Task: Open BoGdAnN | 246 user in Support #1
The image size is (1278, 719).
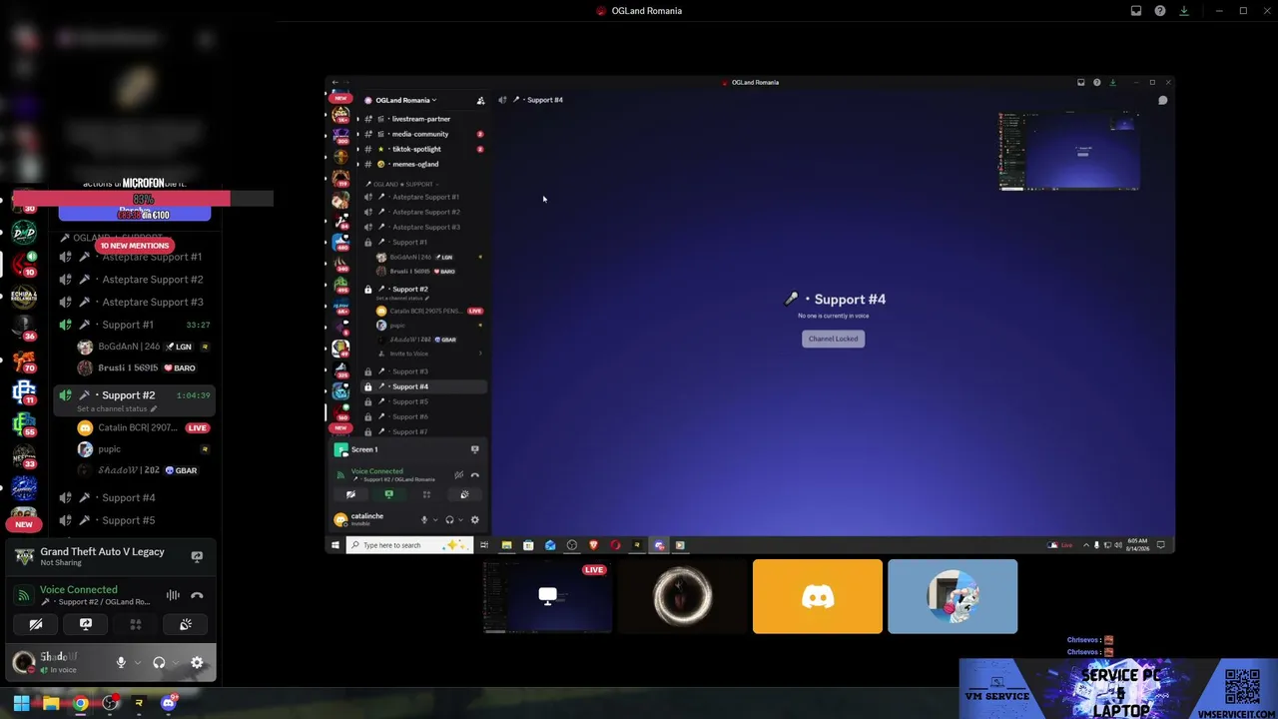Action: tap(145, 347)
